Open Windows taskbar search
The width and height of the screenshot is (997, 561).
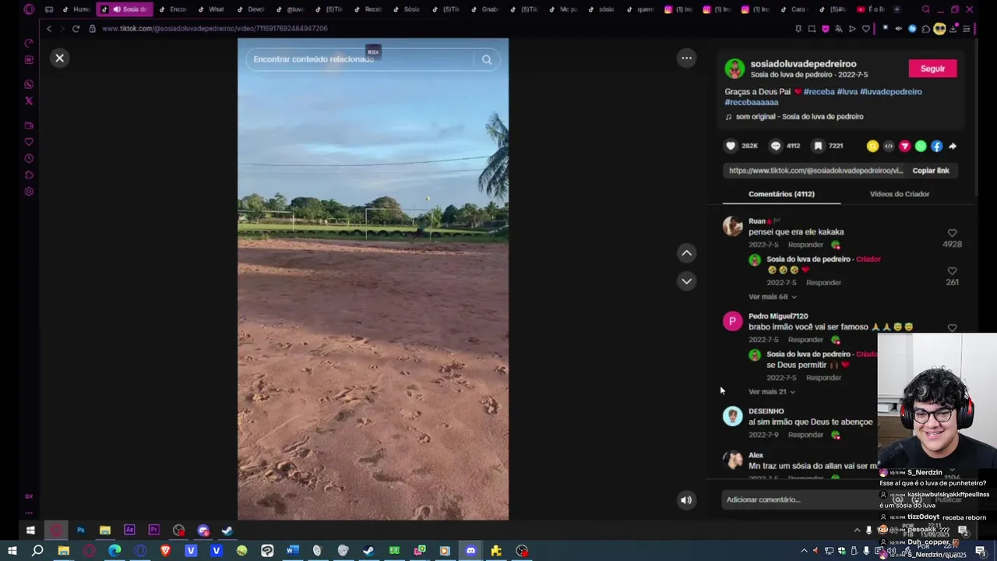[37, 551]
